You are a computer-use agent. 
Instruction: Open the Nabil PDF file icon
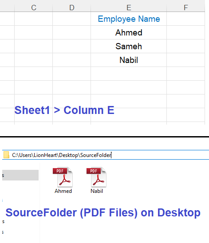point(96,177)
